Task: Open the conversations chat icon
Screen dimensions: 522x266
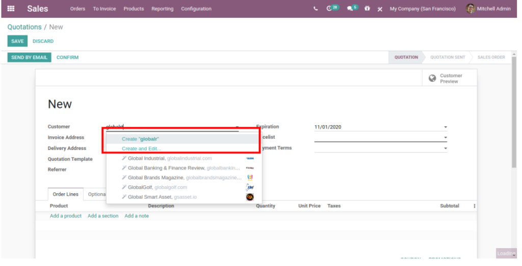Action: click(x=352, y=8)
